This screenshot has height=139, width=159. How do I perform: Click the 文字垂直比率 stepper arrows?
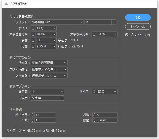tap(33, 34)
